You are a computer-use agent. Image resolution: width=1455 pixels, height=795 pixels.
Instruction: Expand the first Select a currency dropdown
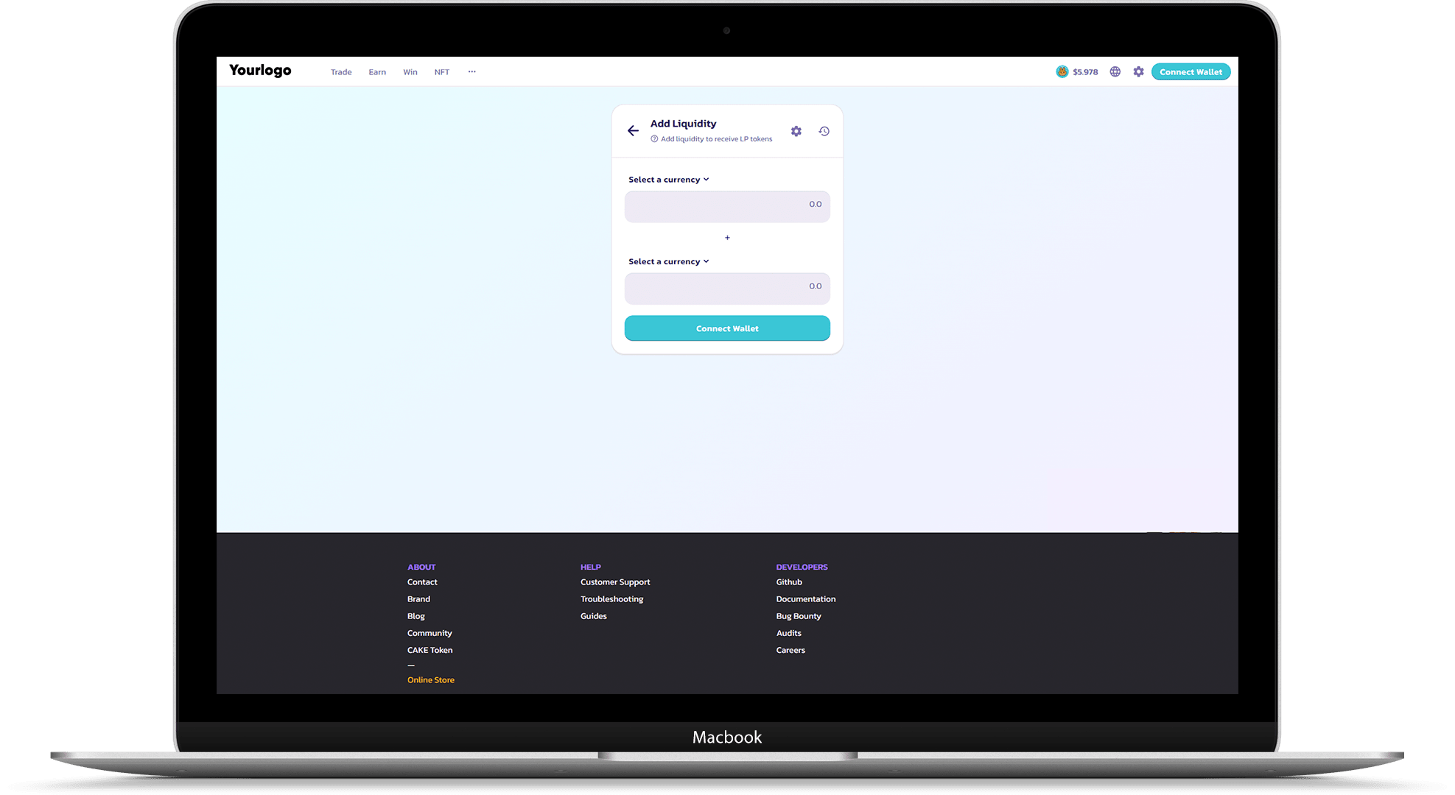pyautogui.click(x=667, y=179)
